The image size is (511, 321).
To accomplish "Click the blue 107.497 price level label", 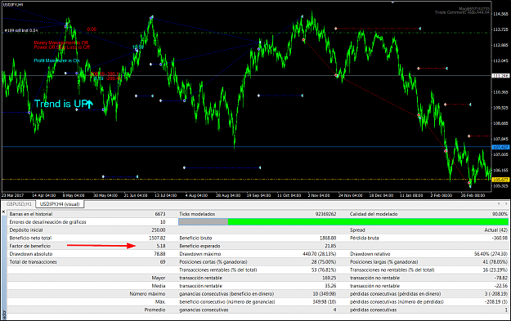I will (500, 147).
